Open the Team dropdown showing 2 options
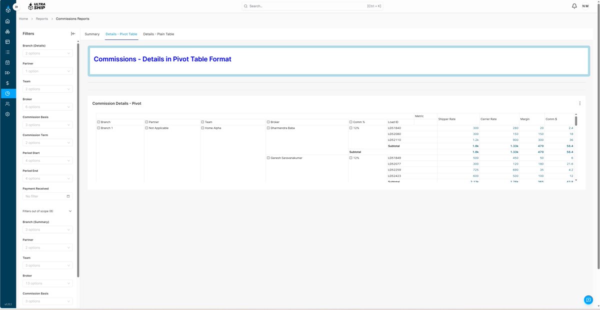This screenshot has width=600, height=310. tap(47, 89)
